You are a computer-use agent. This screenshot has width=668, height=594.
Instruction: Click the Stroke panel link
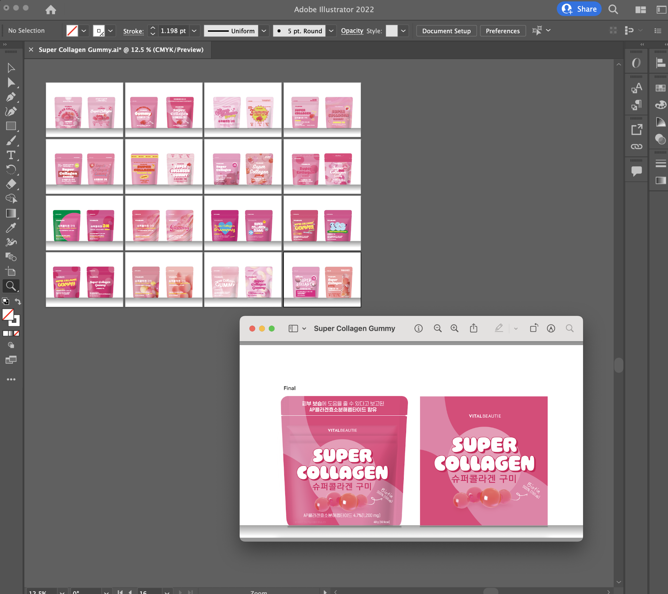(x=133, y=31)
